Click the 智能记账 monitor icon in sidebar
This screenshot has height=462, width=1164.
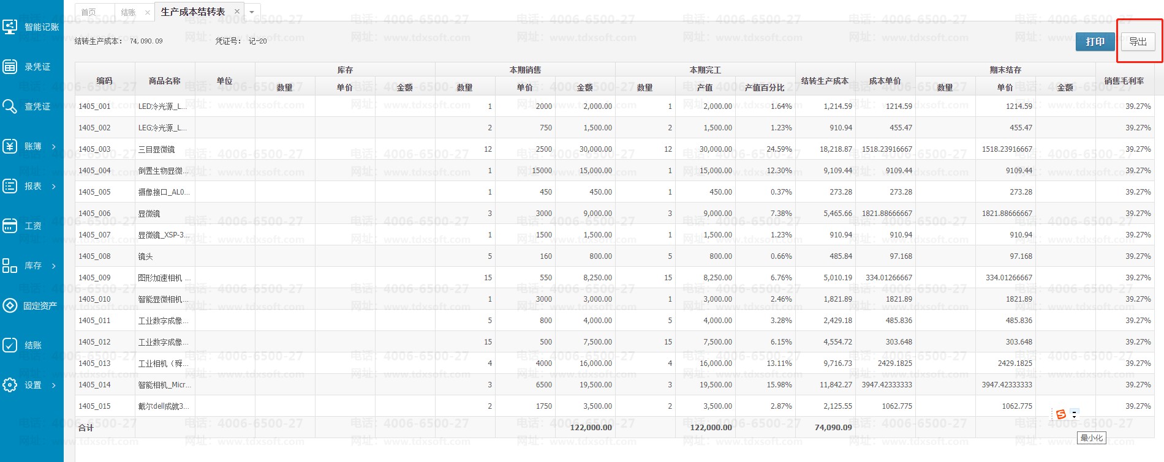10,27
